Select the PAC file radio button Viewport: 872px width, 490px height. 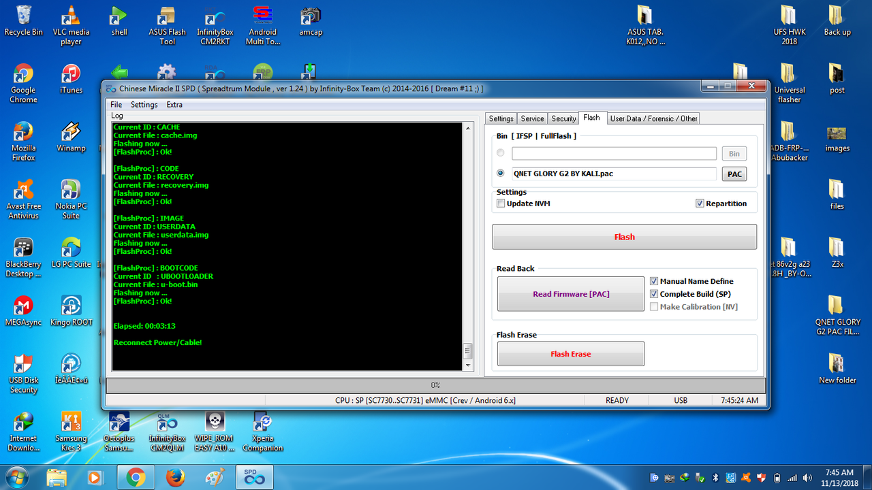501,174
